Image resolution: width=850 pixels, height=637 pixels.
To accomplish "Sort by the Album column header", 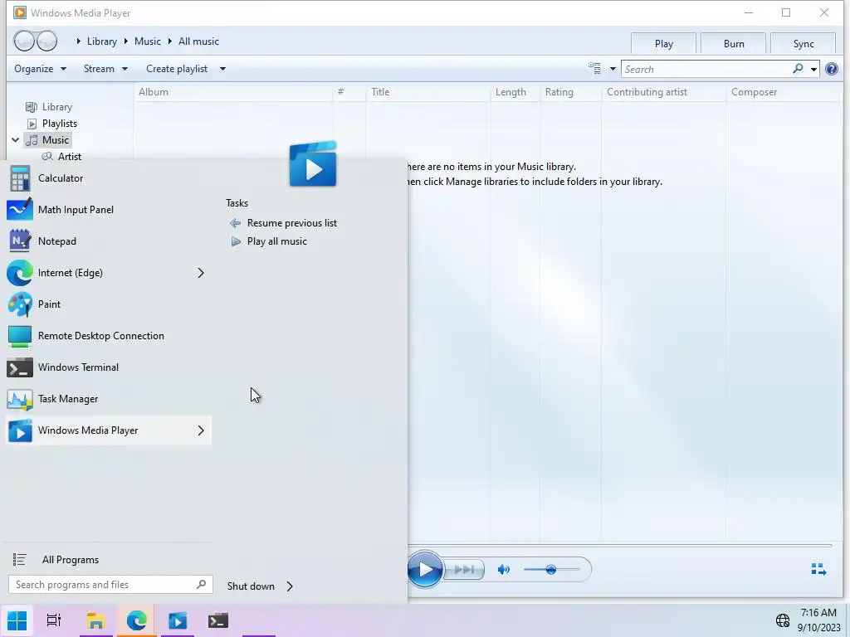I will pos(233,92).
